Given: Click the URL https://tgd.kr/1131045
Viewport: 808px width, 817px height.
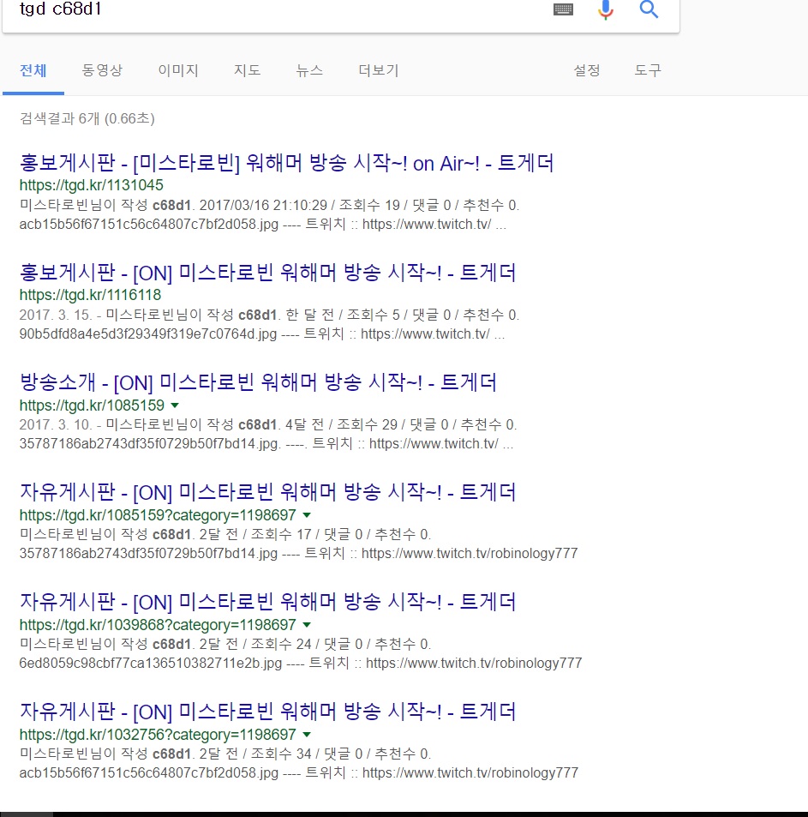Looking at the screenshot, I should point(91,185).
